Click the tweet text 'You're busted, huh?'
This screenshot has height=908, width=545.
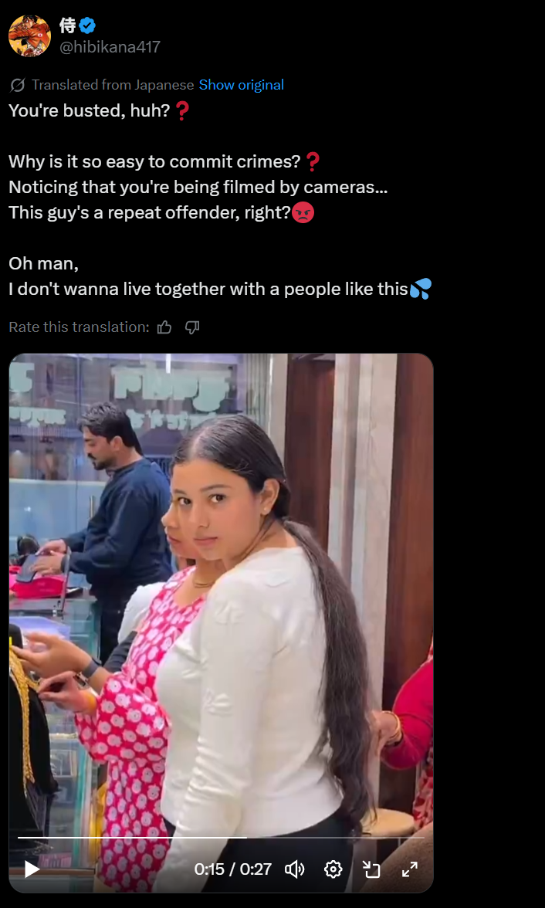[90, 110]
